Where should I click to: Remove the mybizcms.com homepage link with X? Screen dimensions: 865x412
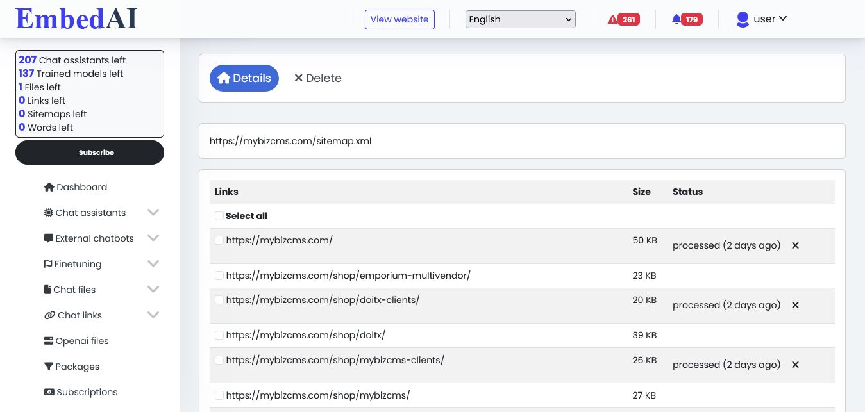(795, 245)
